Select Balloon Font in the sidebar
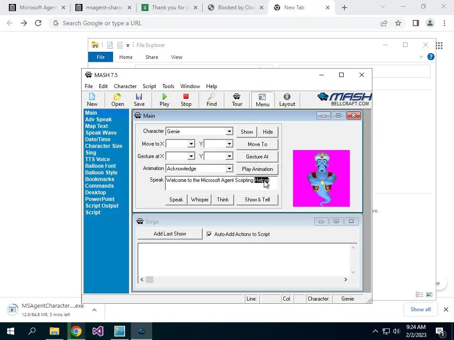This screenshot has width=454, height=340. (x=101, y=166)
